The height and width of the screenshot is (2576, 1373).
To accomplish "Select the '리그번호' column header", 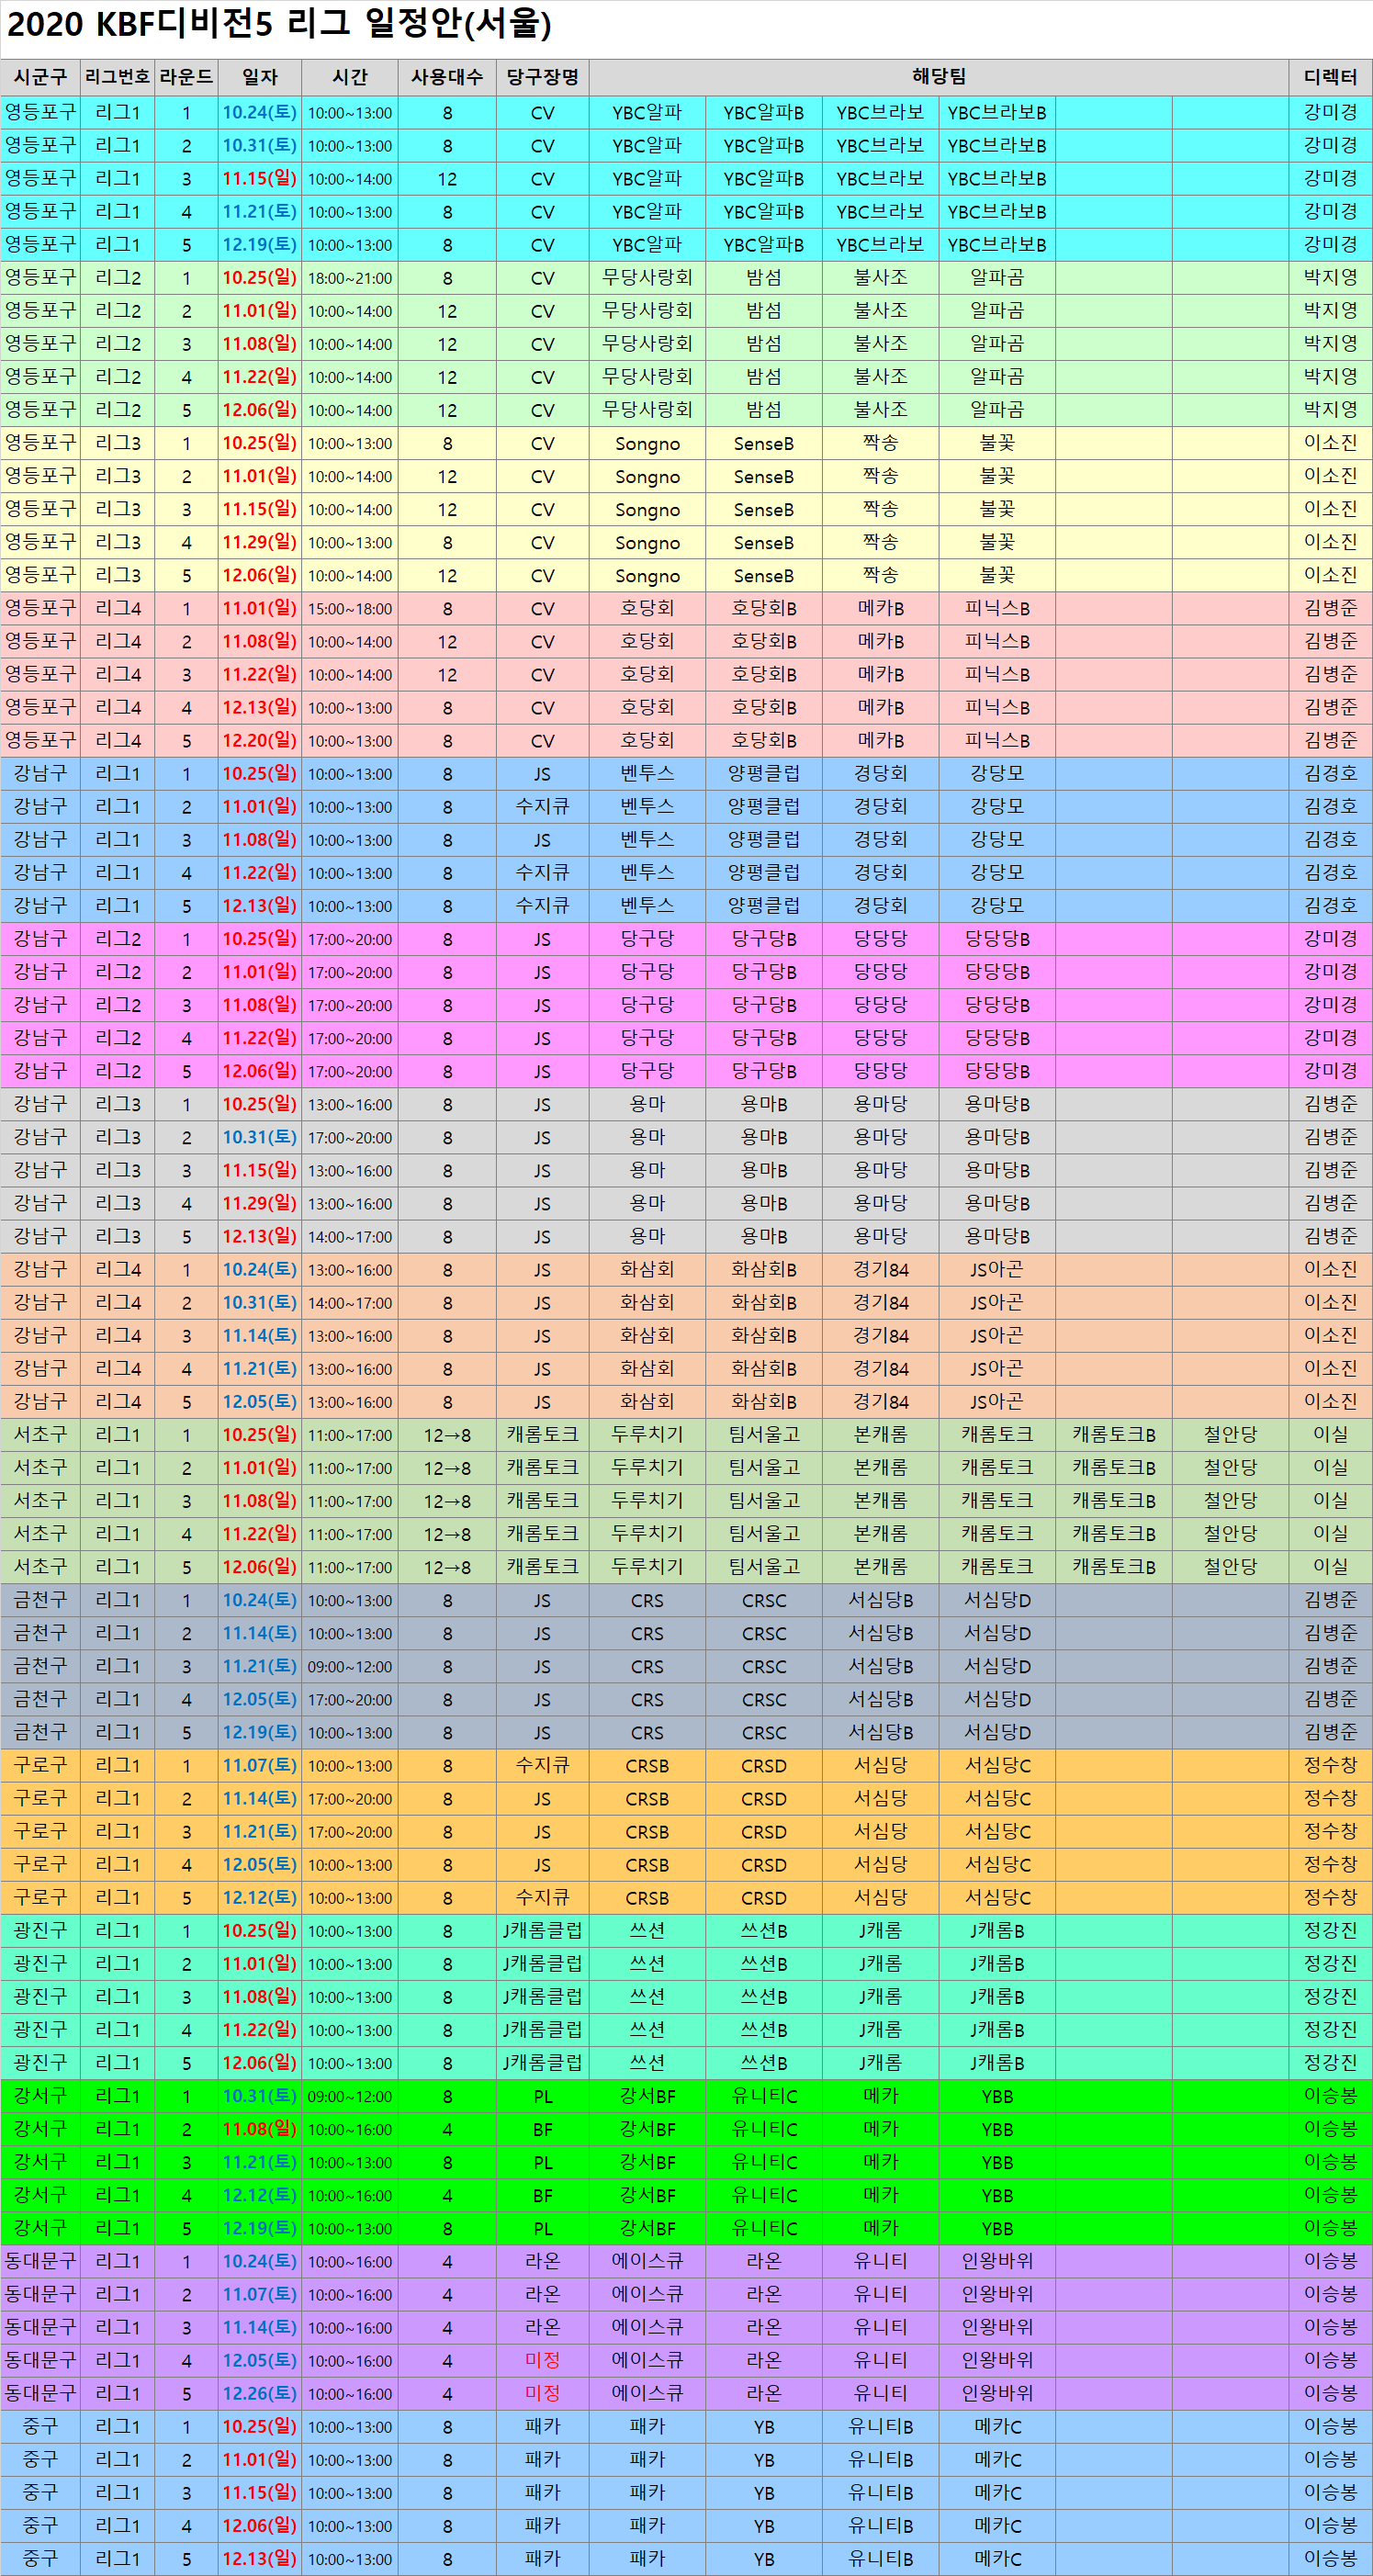I will point(117,77).
